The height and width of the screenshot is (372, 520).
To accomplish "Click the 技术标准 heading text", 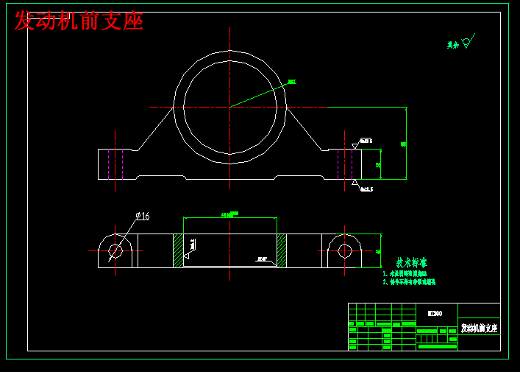I will click(x=412, y=263).
